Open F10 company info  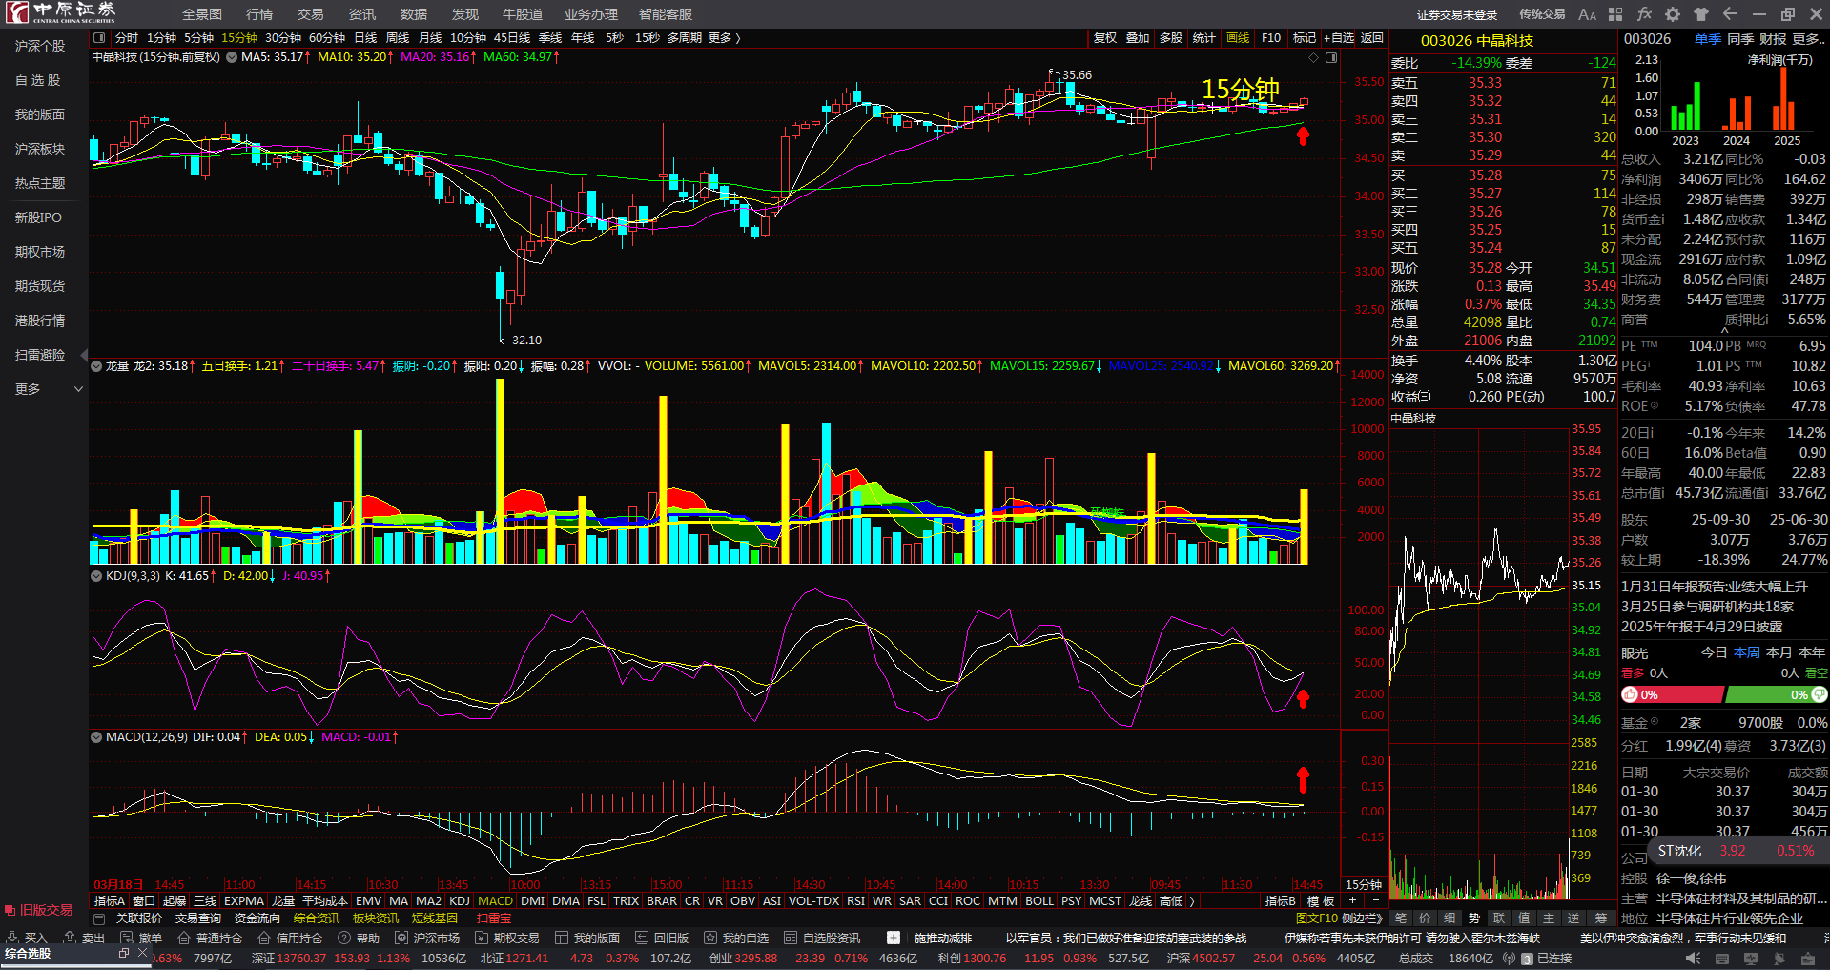[1271, 38]
